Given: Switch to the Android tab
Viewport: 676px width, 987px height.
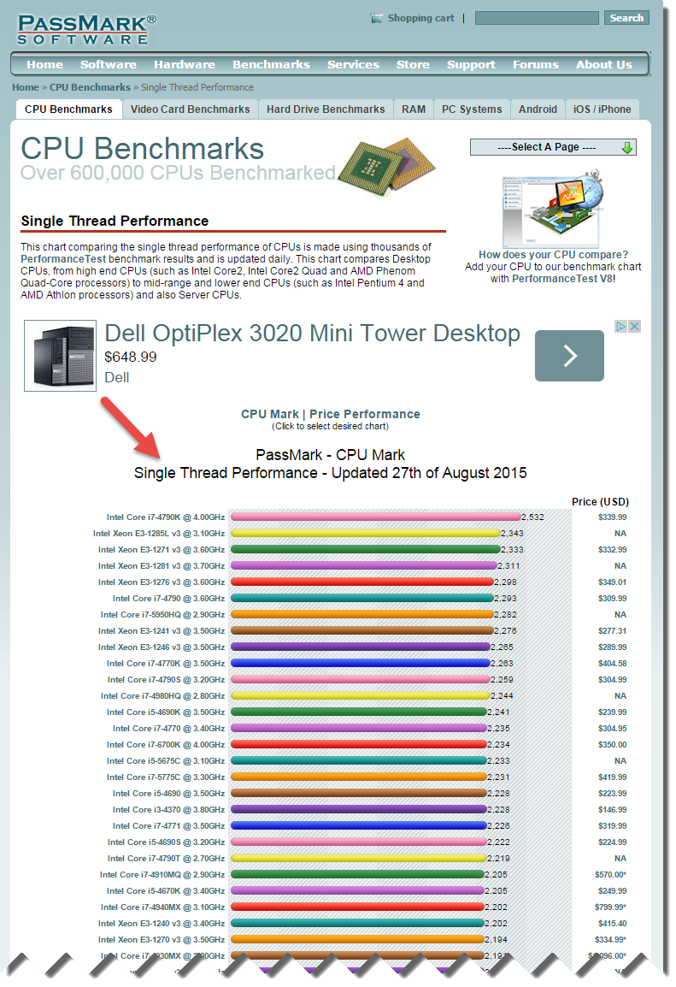Looking at the screenshot, I should tap(538, 109).
